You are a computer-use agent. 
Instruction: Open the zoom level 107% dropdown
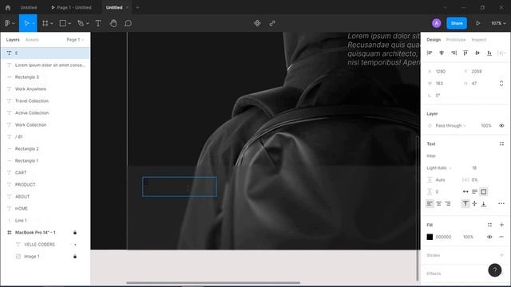pos(498,23)
